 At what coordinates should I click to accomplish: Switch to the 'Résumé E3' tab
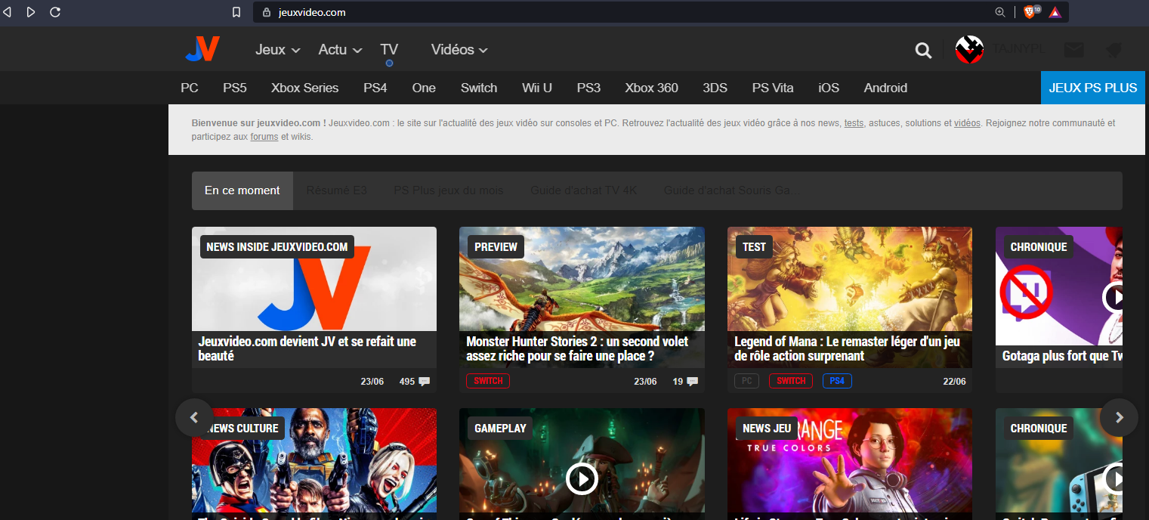(337, 190)
